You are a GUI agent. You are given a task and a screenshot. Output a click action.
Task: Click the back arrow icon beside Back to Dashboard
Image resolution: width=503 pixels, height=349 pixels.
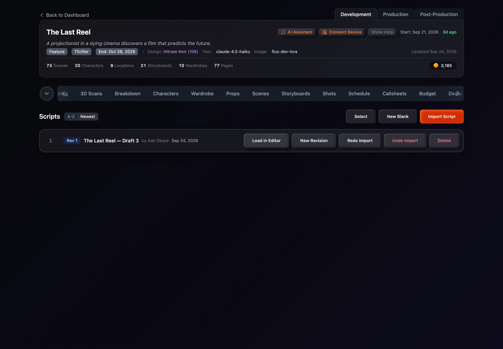42,15
